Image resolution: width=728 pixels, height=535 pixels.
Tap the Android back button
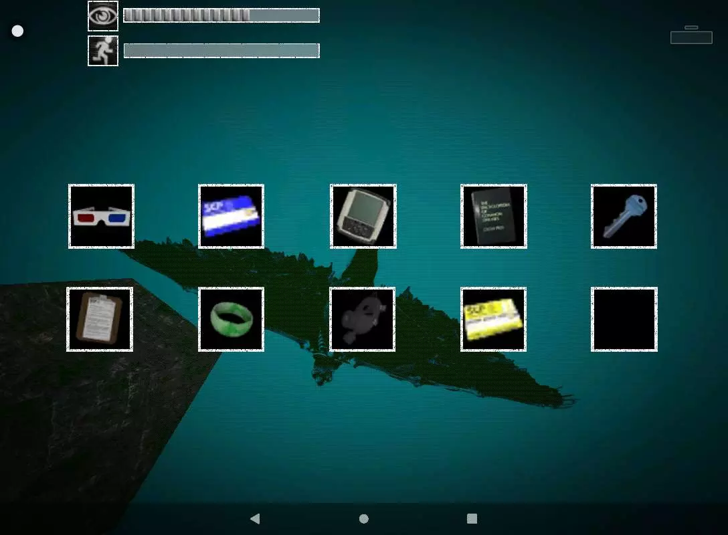255,519
